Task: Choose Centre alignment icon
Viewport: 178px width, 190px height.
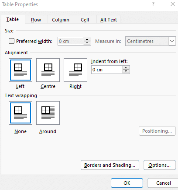Action: click(48, 70)
